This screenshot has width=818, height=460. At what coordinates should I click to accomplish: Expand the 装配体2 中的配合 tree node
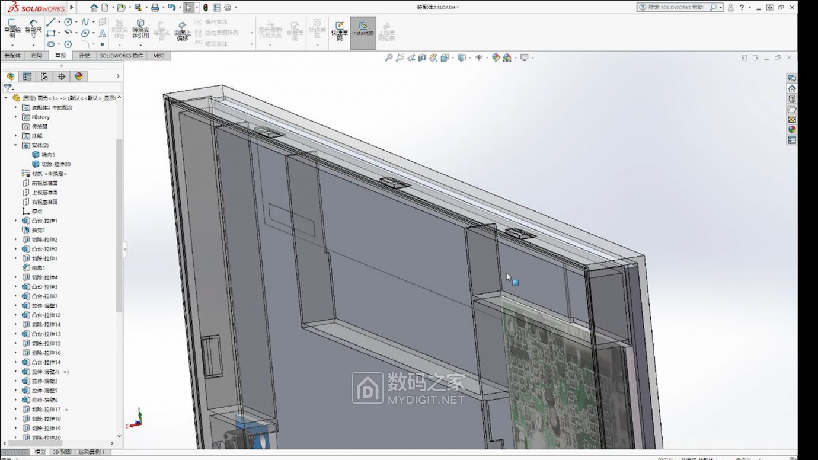click(x=16, y=107)
